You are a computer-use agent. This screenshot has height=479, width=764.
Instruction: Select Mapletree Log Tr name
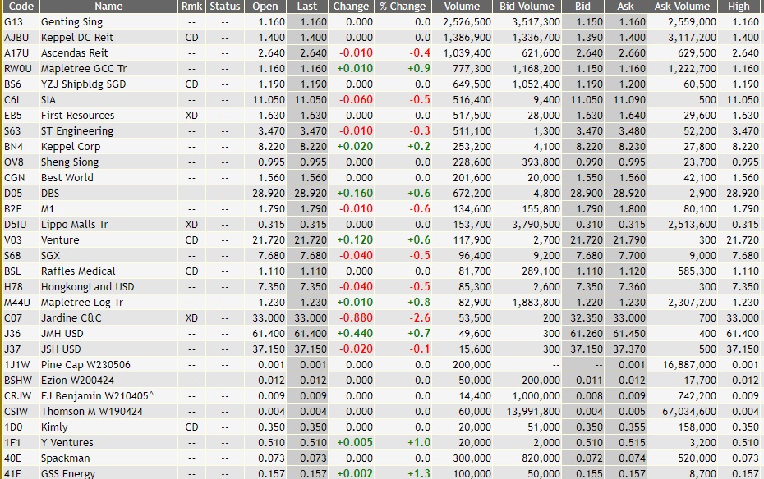[82, 302]
